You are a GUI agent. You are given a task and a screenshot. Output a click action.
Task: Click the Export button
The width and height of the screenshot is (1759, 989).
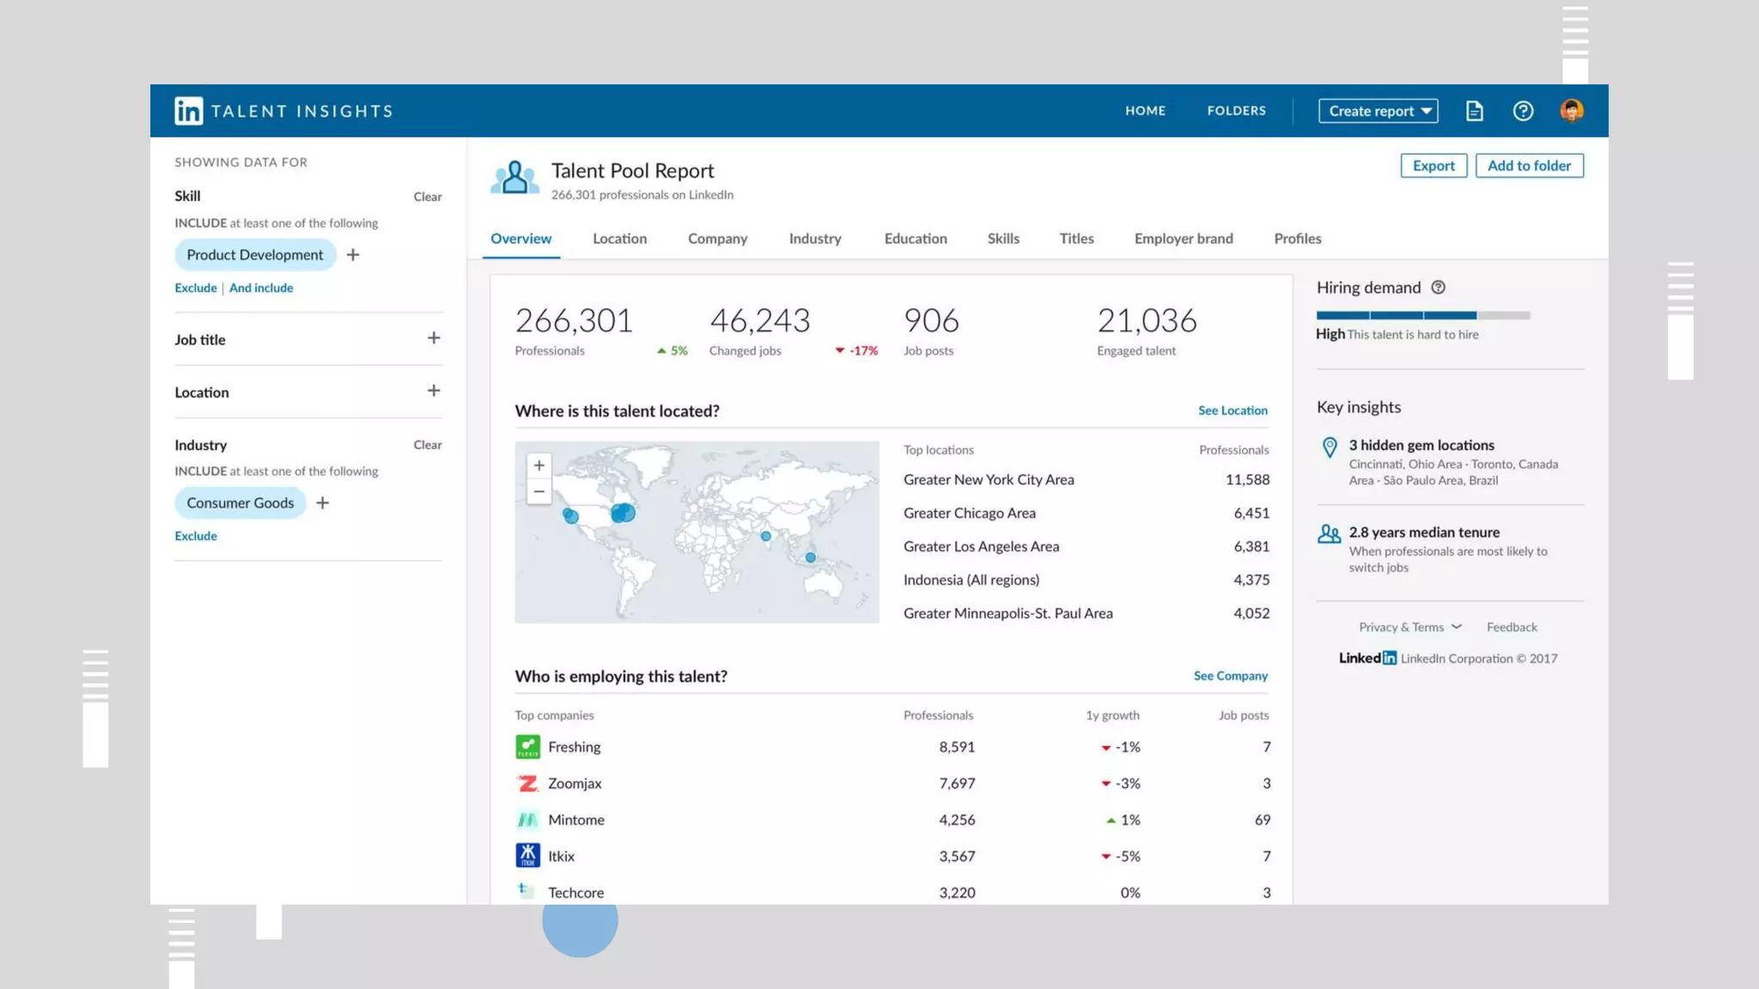1433,166
